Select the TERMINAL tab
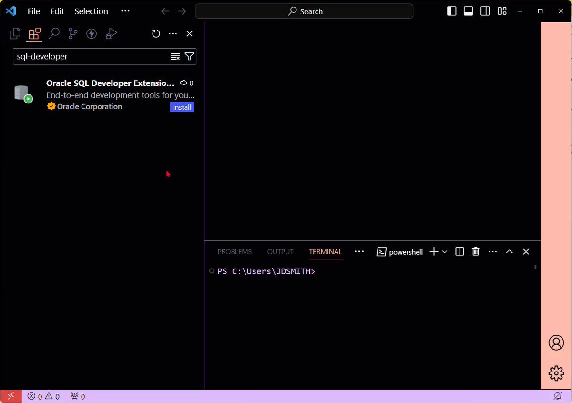Viewport: 572px width, 403px height. [326, 252]
